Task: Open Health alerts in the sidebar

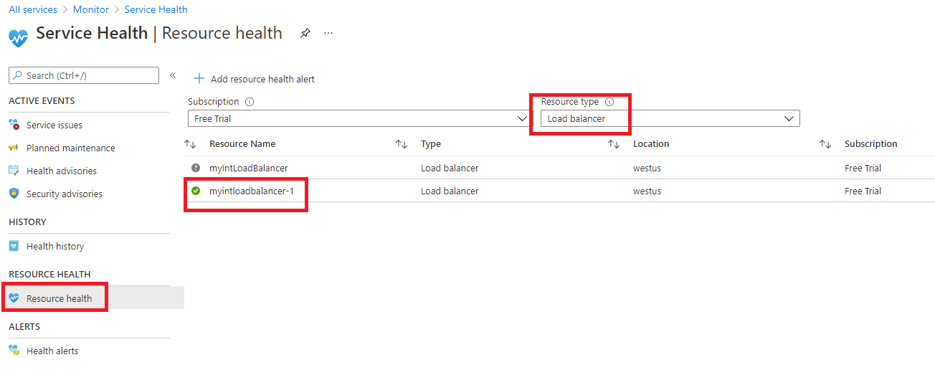Action: pos(52,351)
